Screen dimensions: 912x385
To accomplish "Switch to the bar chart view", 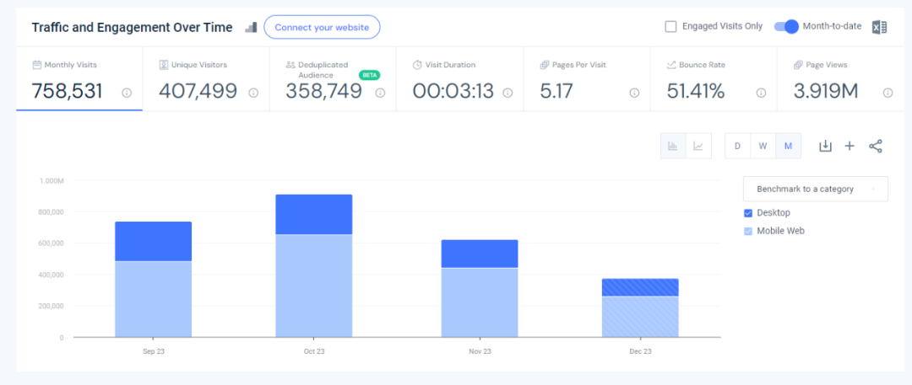I will [x=673, y=146].
